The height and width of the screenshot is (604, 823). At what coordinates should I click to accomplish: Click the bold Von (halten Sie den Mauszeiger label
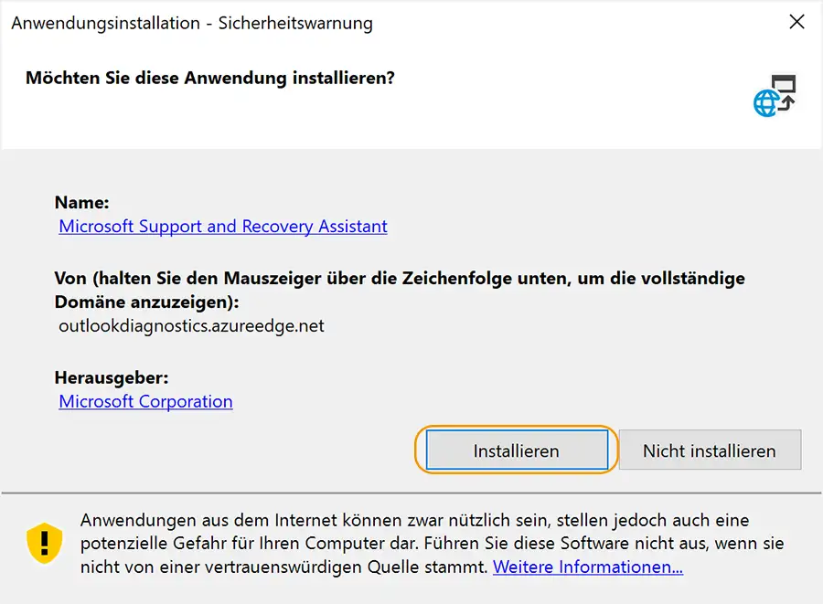pos(400,278)
